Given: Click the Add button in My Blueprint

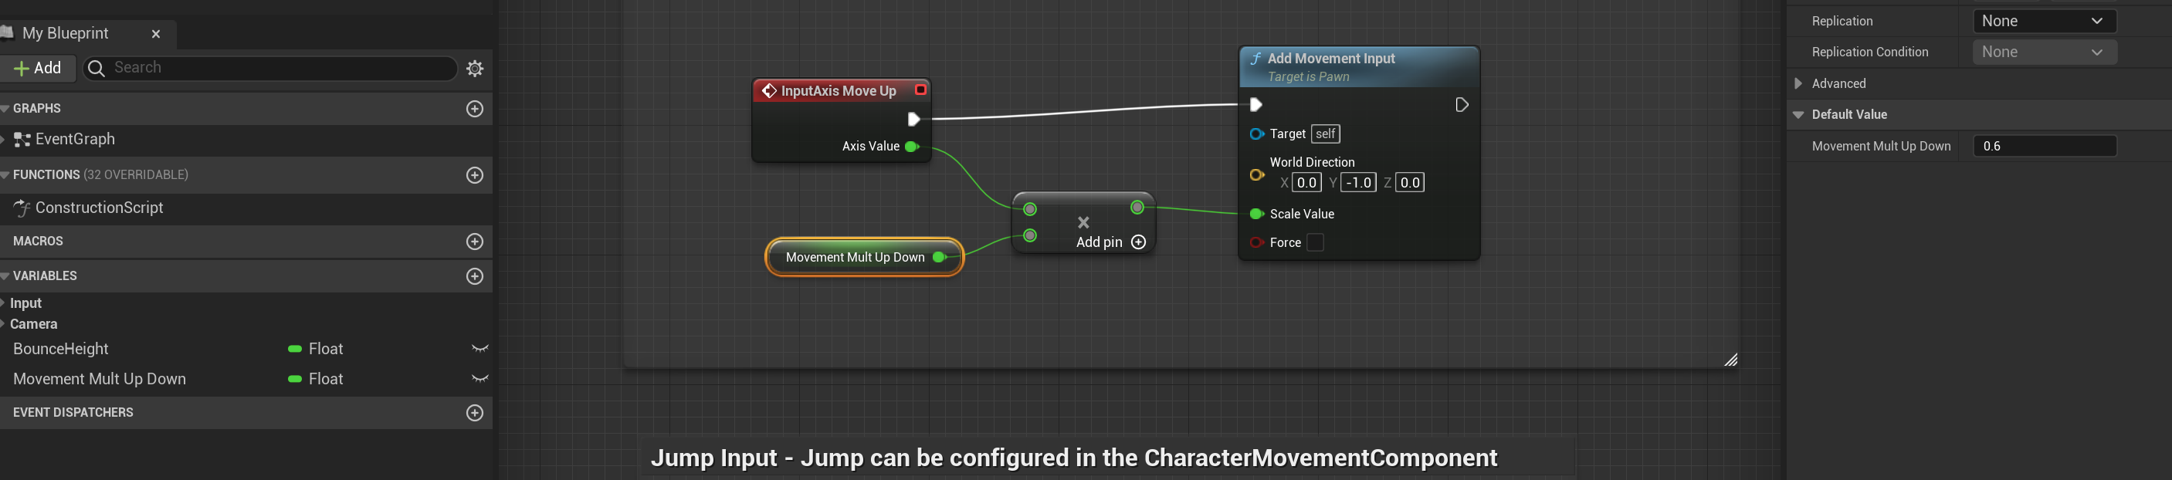Looking at the screenshot, I should [38, 68].
